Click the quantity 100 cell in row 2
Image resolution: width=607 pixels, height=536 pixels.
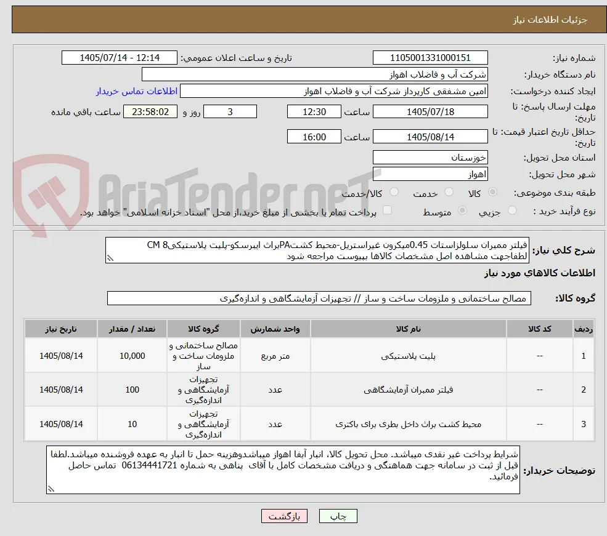[132, 390]
